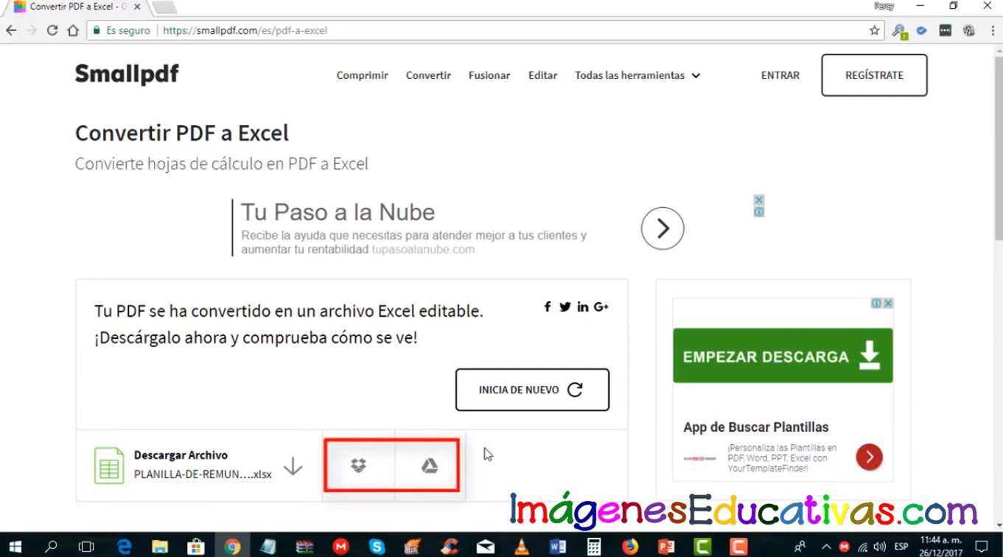Open Word from taskbar
Screen dimensions: 1003x557
pyautogui.click(x=558, y=547)
